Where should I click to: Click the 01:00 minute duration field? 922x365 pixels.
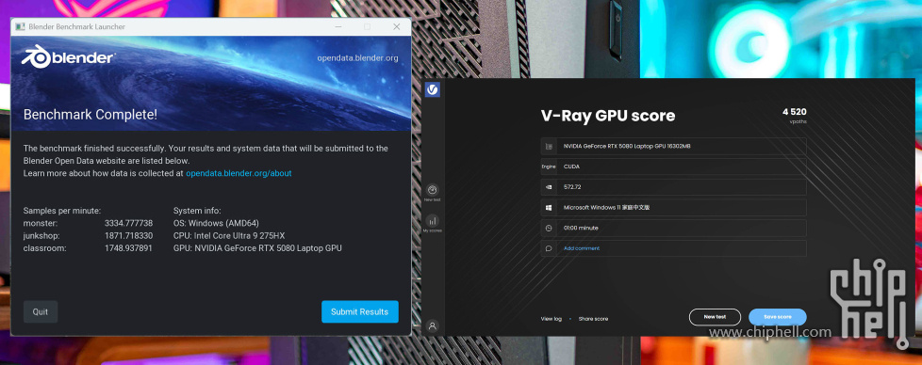point(674,228)
